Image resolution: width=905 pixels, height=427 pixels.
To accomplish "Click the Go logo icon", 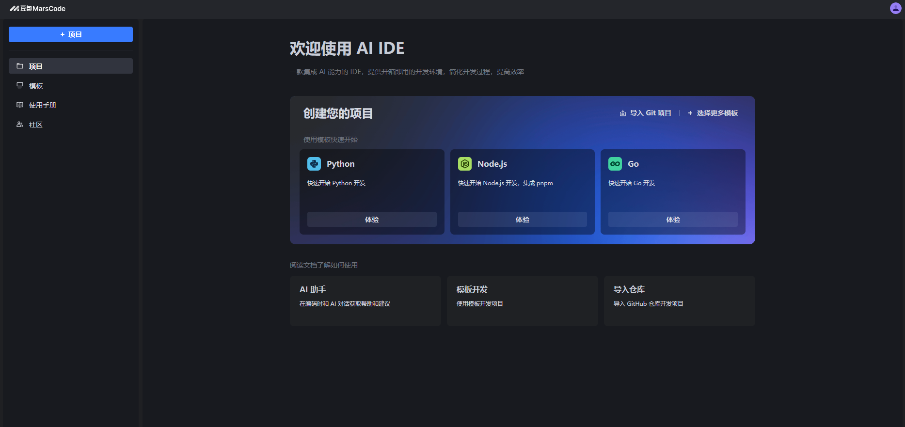I will tap(615, 164).
